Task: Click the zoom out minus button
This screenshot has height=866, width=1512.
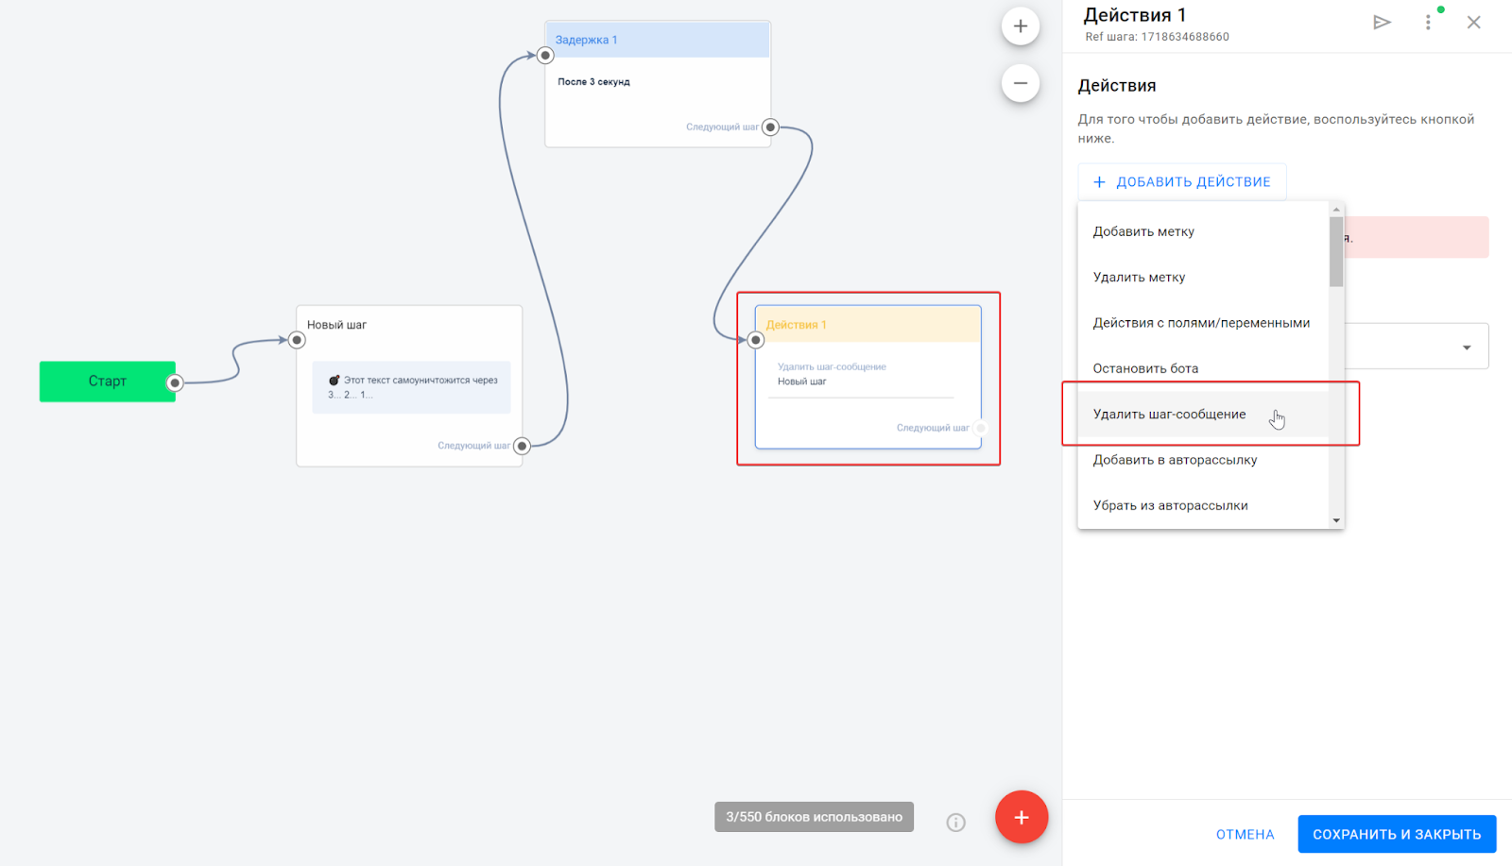Action: point(1020,83)
